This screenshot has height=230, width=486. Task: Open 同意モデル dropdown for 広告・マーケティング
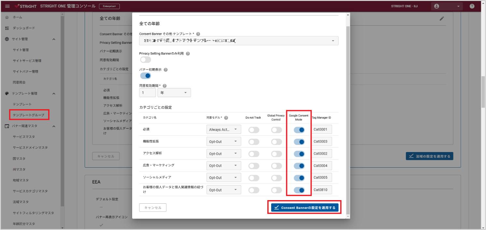pyautogui.click(x=224, y=166)
